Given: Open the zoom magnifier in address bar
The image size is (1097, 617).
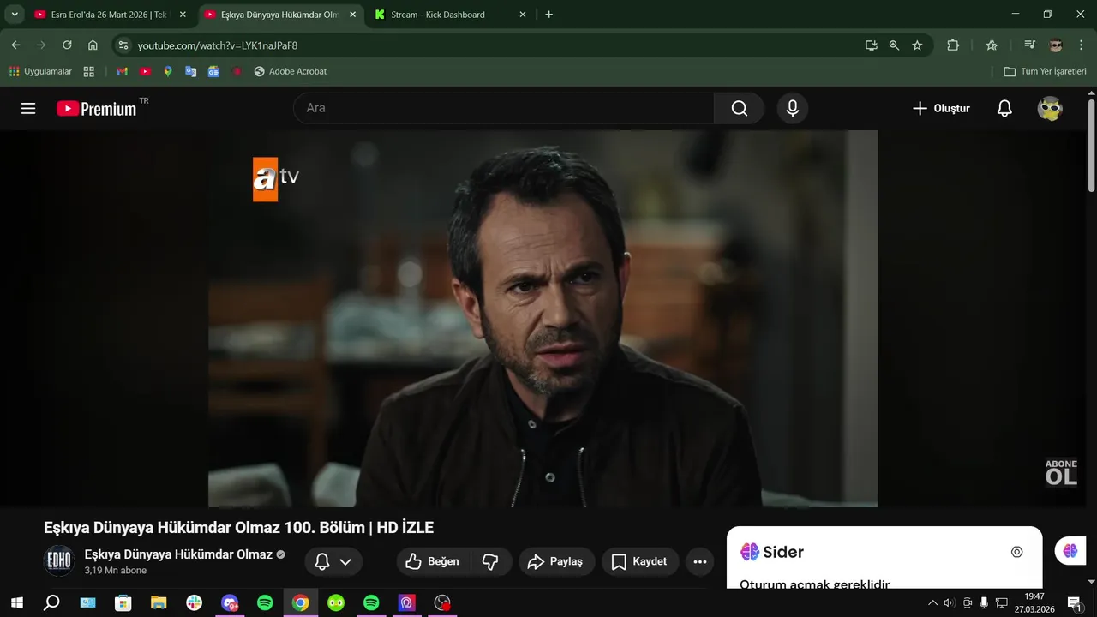Looking at the screenshot, I should click(x=894, y=45).
